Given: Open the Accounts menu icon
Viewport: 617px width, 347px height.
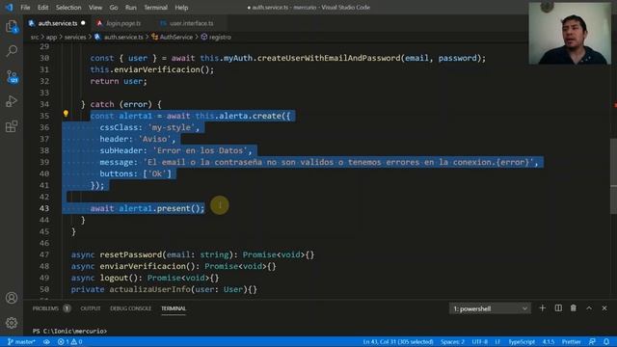Looking at the screenshot, I should point(12,298).
